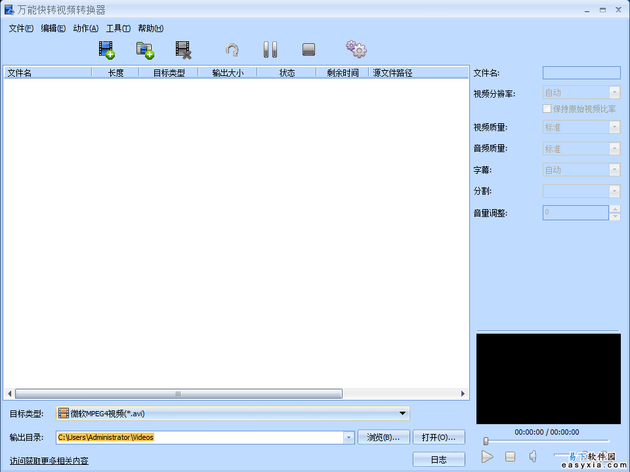Click the start conversion arrow icon
This screenshot has width=630, height=472.
(x=232, y=50)
